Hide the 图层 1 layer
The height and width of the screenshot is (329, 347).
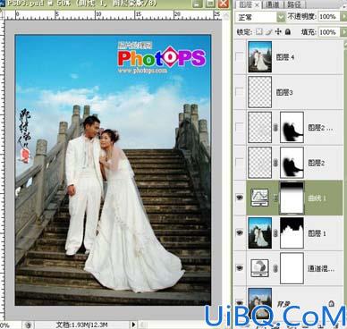click(240, 232)
